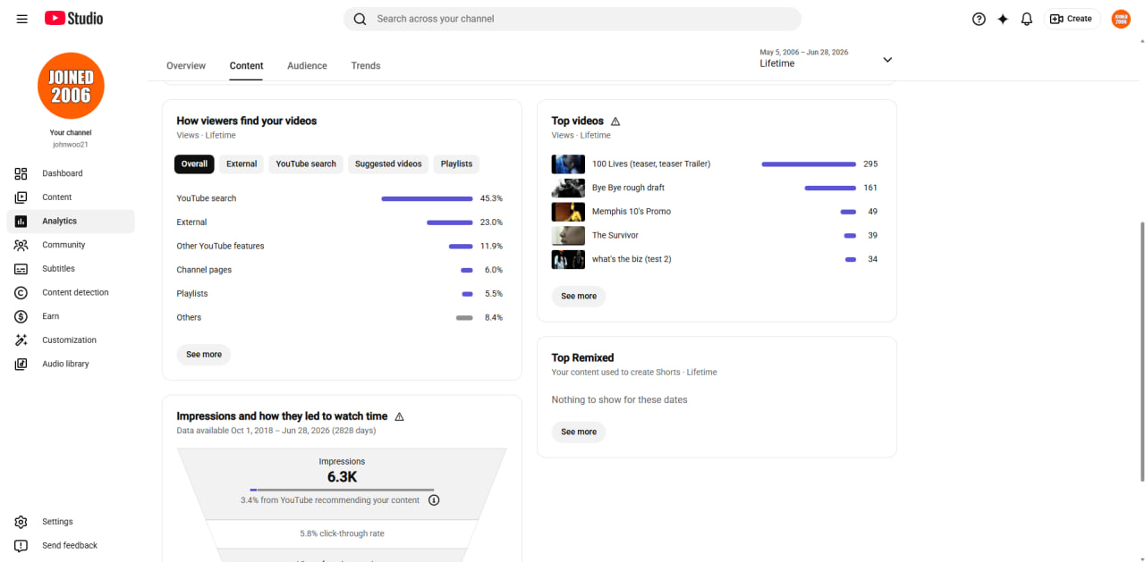Viewport: 1145px width, 562px height.
Task: Click the YouTube search 45.3% bar
Action: click(427, 198)
